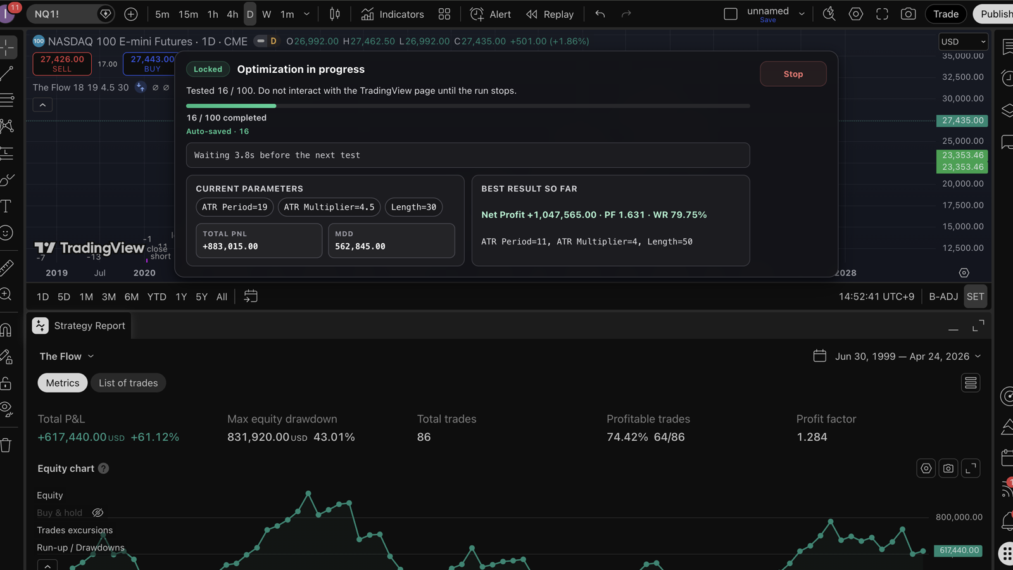The height and width of the screenshot is (570, 1013).
Task: Take a chart snapshot with camera icon
Action: click(909, 14)
